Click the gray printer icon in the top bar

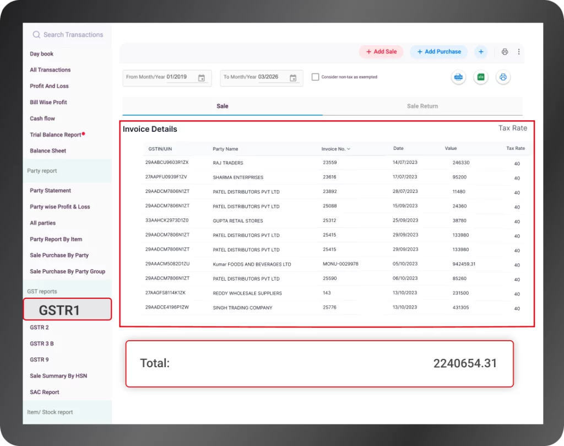pos(505,51)
